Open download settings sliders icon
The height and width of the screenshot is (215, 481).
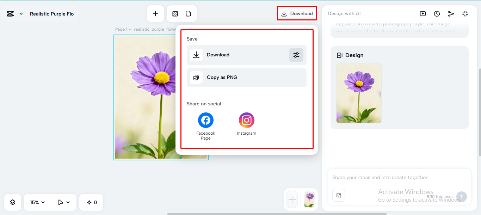click(296, 55)
